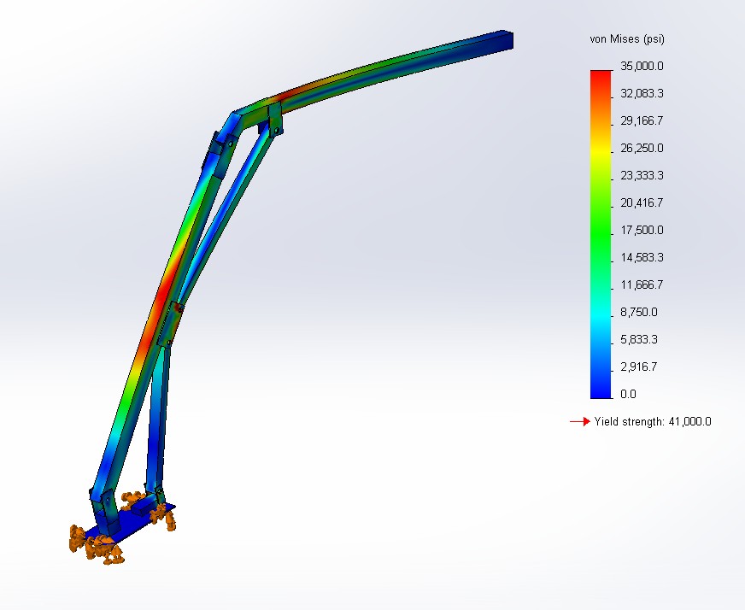The image size is (745, 610).
Task: Click the 5,833.3 legend value
Action: 639,339
